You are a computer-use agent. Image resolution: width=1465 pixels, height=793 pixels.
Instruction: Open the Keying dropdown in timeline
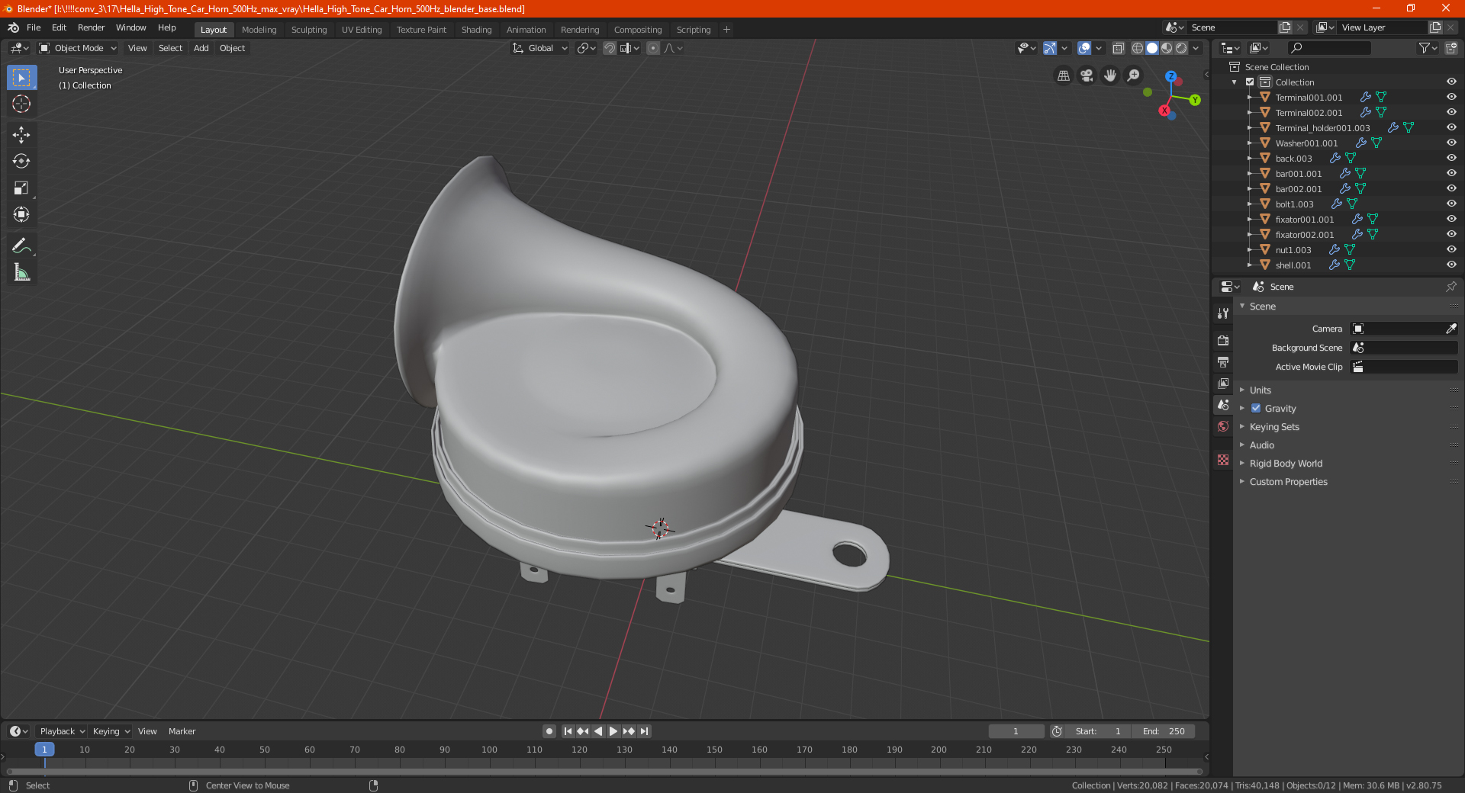(x=111, y=731)
